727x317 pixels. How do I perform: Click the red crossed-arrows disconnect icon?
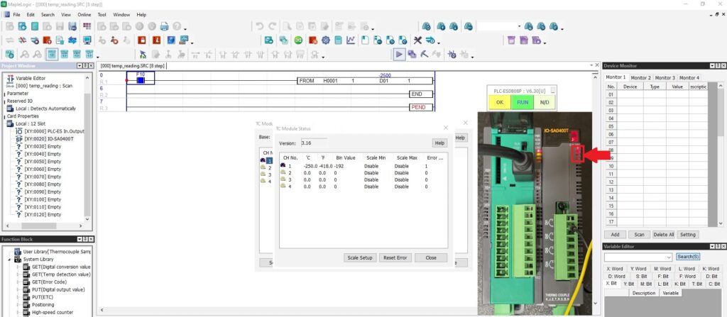22,40
